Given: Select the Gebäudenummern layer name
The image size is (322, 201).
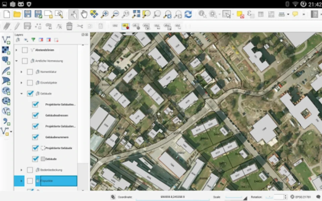Looking at the screenshot, I should coord(57,137).
